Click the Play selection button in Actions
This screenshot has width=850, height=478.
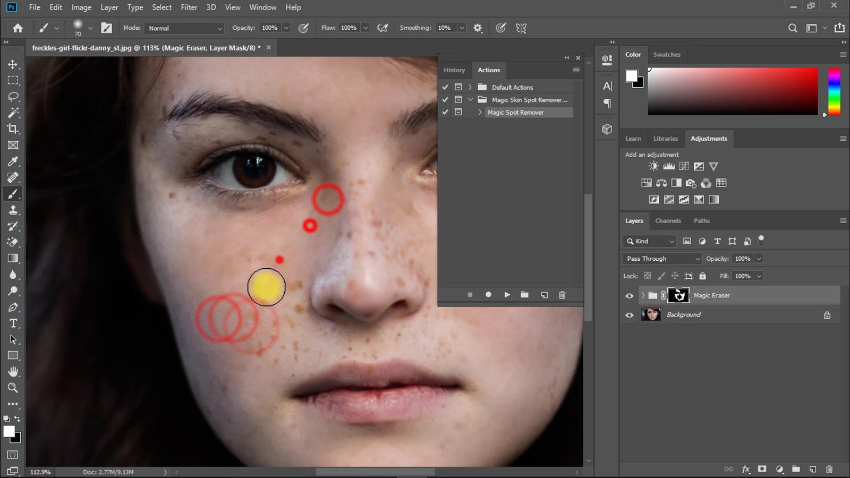(x=507, y=295)
